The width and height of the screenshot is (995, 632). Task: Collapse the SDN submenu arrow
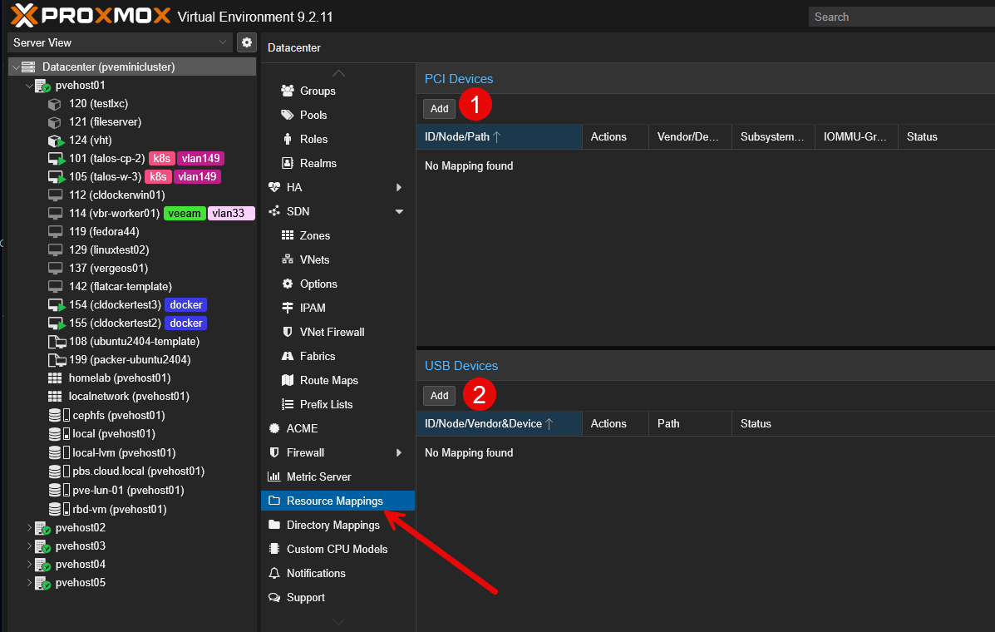pos(399,211)
